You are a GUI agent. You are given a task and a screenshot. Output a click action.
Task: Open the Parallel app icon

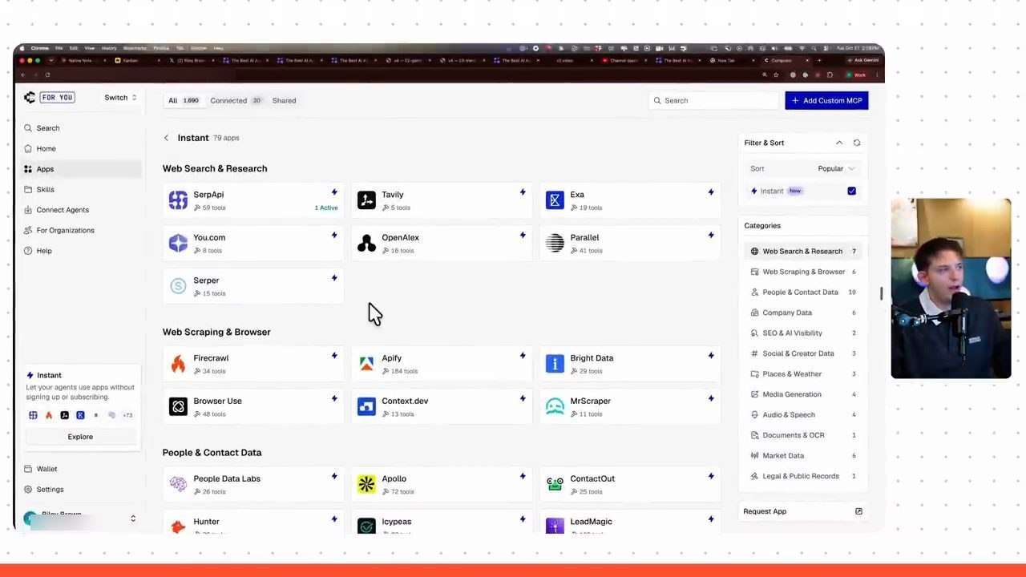coord(555,243)
